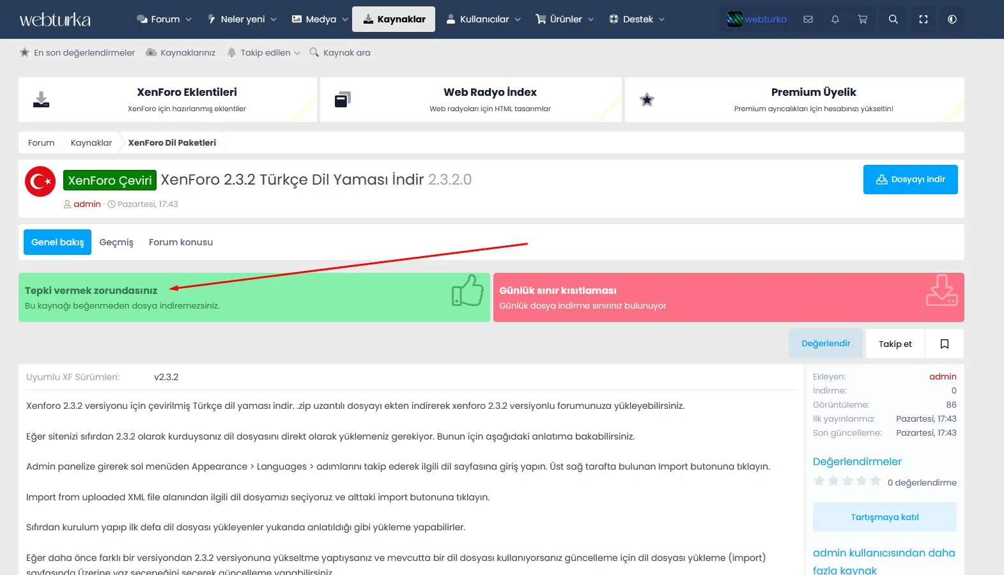Screen dimensions: 1004x575
Task: Open En son değerlendirmeler link
Action: pyautogui.click(x=77, y=52)
